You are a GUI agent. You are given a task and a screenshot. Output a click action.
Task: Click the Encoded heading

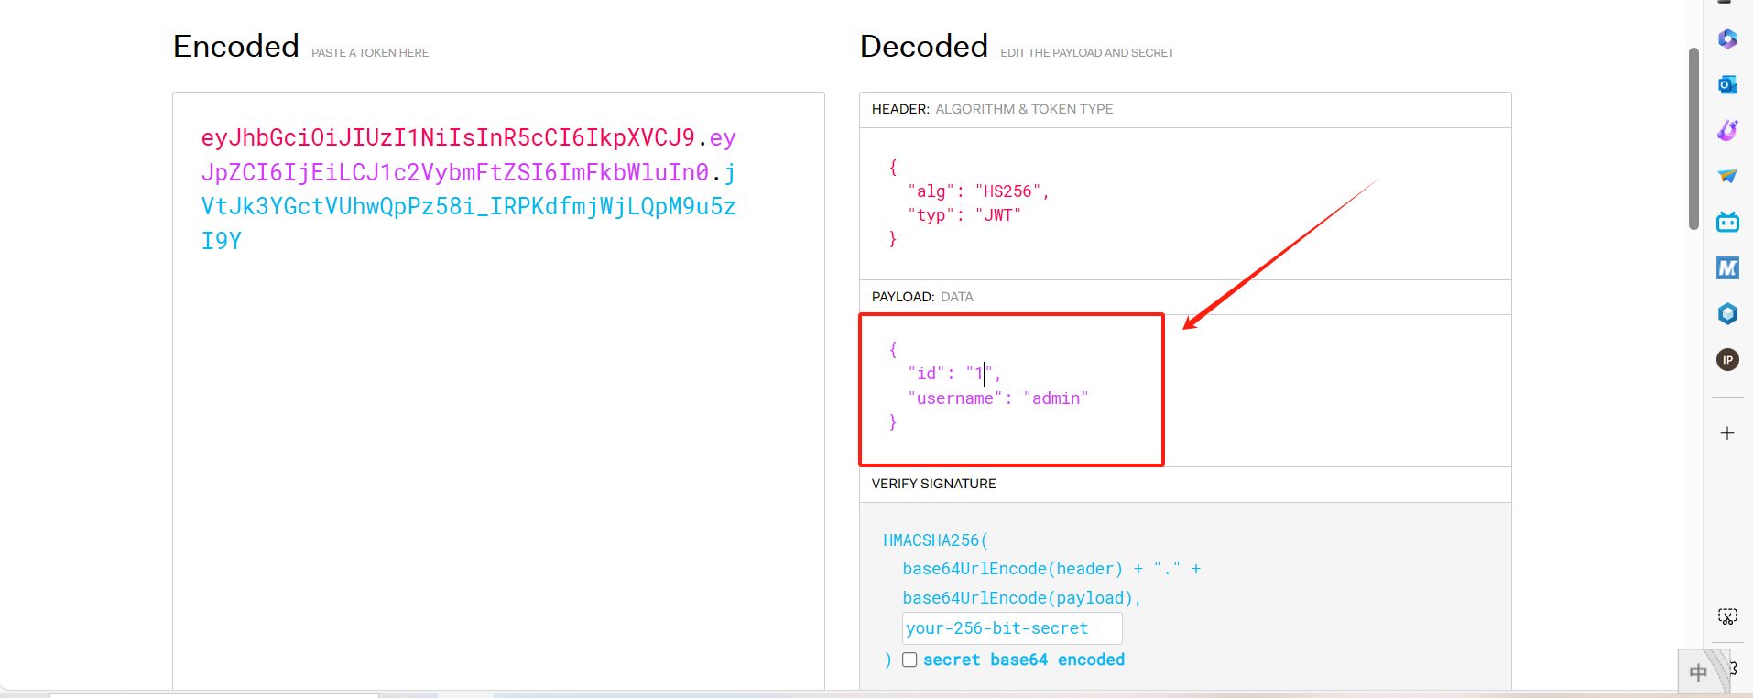(x=236, y=46)
